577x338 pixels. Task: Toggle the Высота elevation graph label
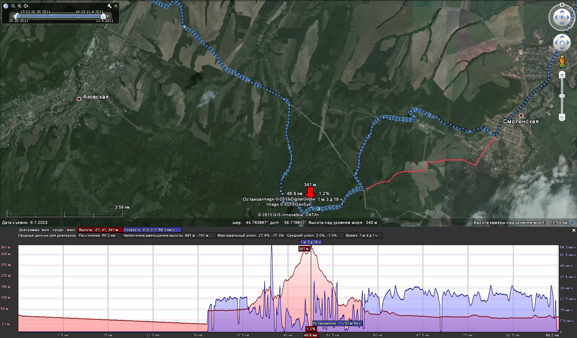point(100,230)
